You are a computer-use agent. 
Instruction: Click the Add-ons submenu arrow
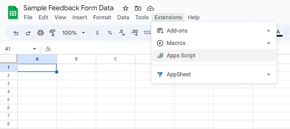269,31
